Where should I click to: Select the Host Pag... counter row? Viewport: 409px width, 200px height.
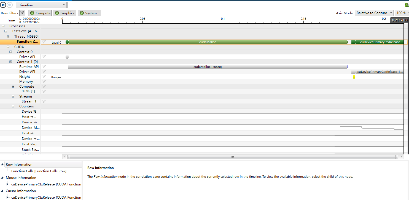pyautogui.click(x=31, y=144)
